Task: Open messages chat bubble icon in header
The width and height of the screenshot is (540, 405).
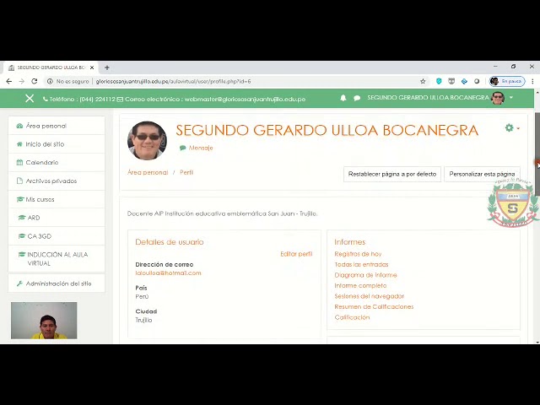Action: (357, 98)
